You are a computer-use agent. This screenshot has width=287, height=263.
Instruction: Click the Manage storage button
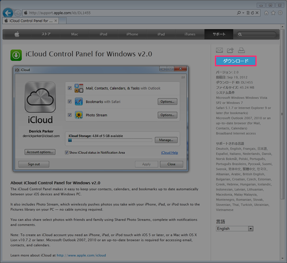[x=166, y=140]
